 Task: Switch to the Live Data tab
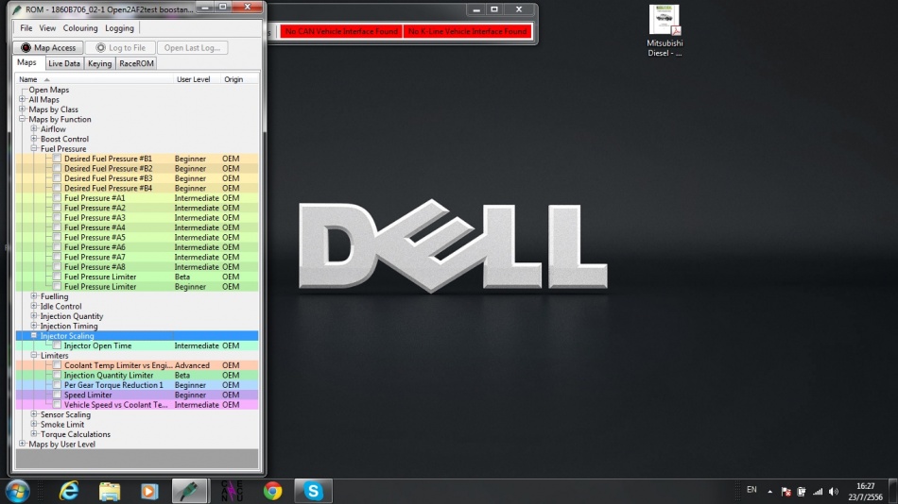pos(64,63)
